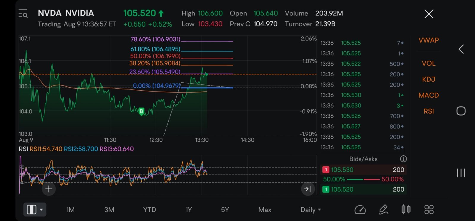
Task: Select the VOL indicator
Action: point(429,63)
